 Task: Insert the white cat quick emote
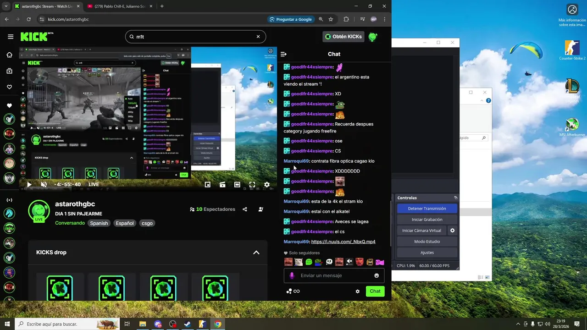point(299,262)
